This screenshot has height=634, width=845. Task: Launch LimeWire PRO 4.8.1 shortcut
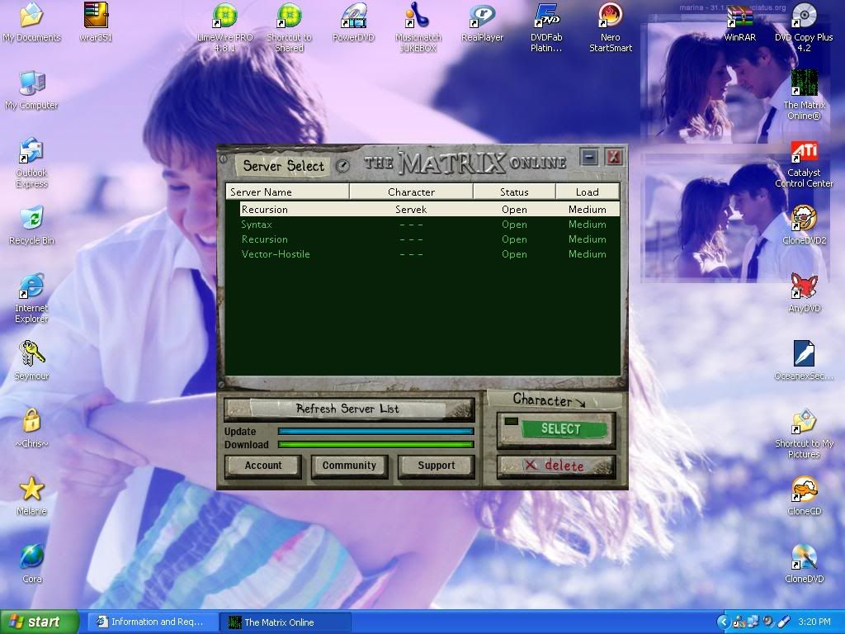tap(224, 27)
